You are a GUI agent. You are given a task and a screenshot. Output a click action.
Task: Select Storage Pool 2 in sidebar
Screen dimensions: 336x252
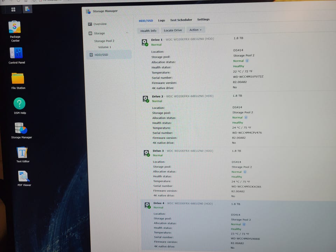coord(104,41)
